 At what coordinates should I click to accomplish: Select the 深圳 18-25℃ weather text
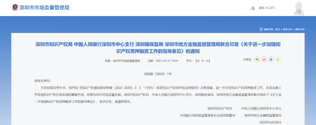pos(267,8)
